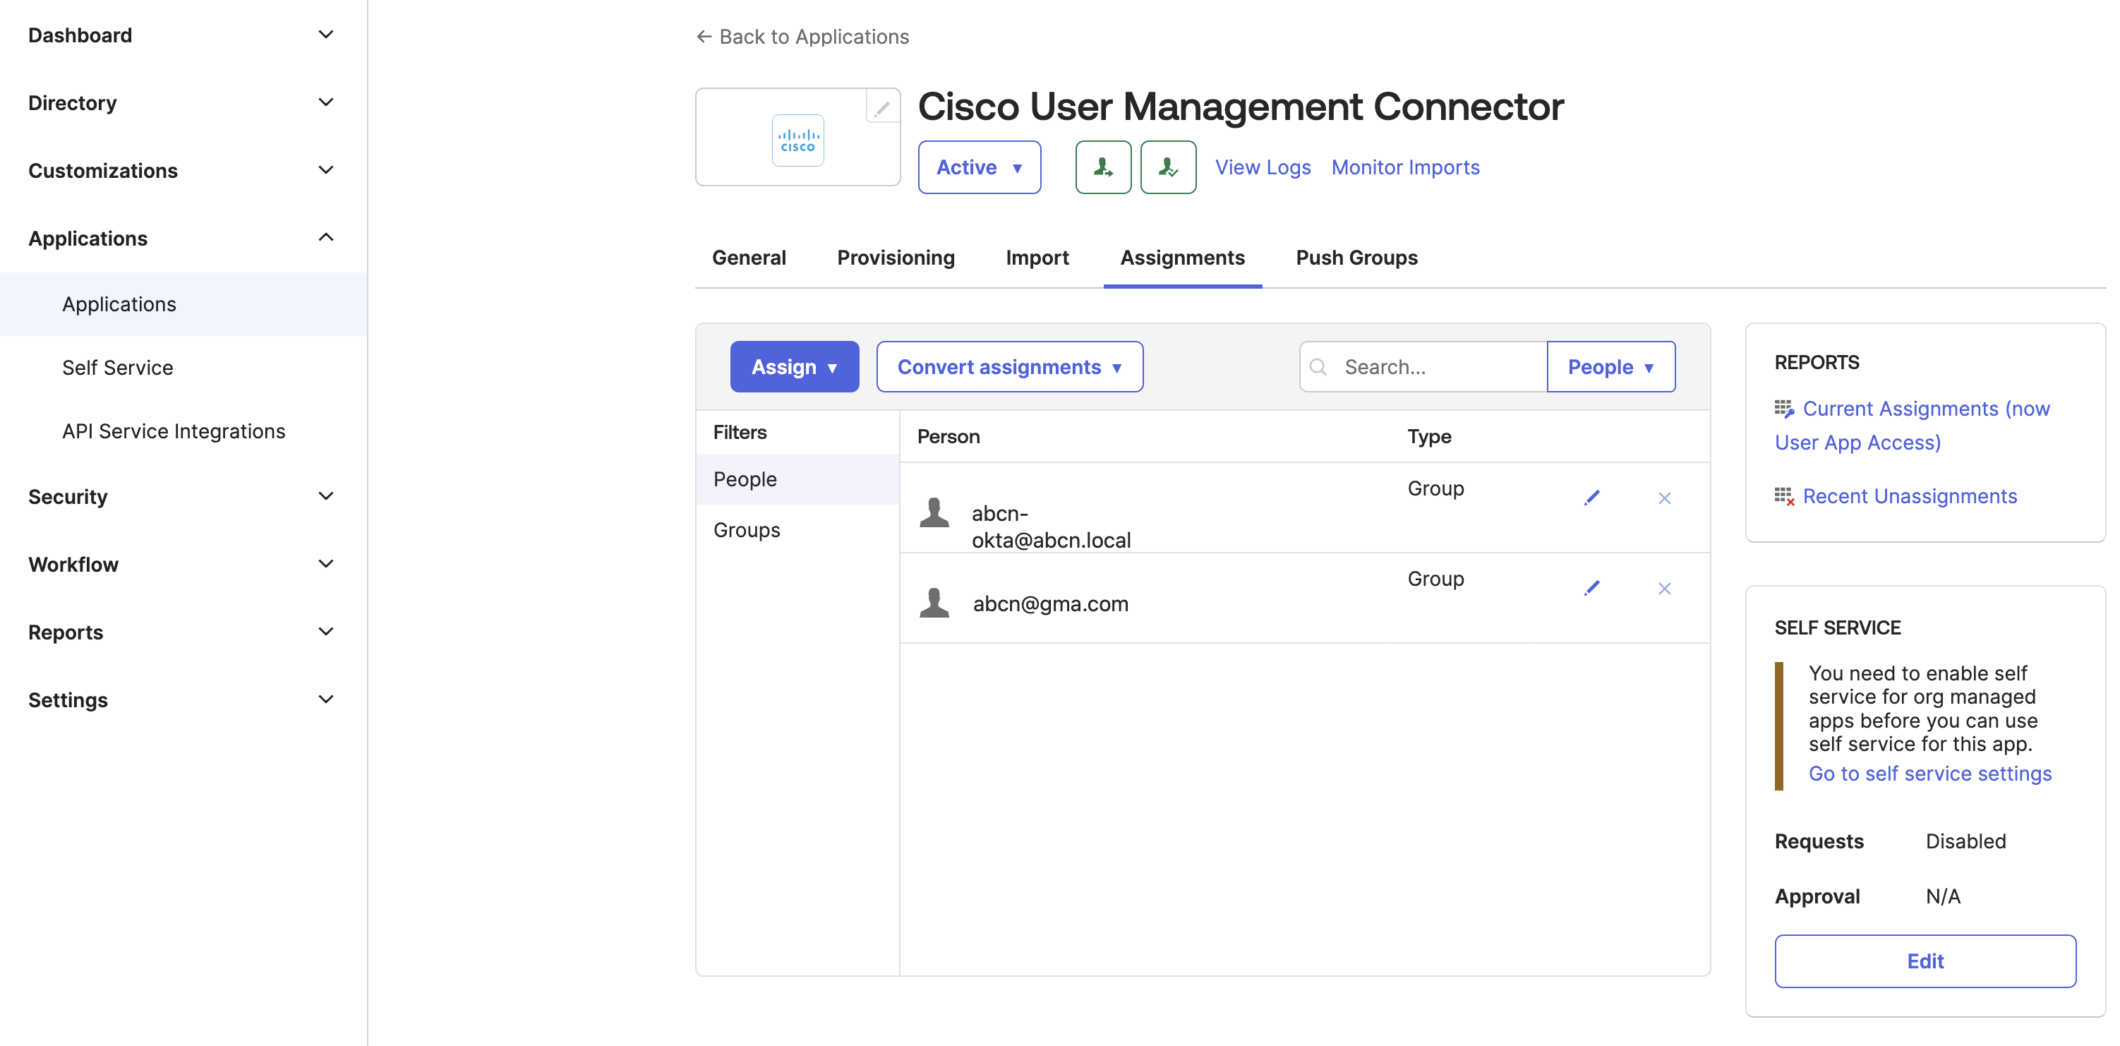Open the Convert assignments dropdown
The image size is (2120, 1046).
point(1009,367)
